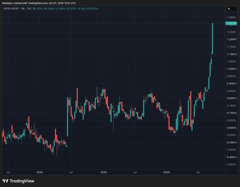Click the 2026 label on time axis
This screenshot has height=187, width=240.
pos(166,172)
